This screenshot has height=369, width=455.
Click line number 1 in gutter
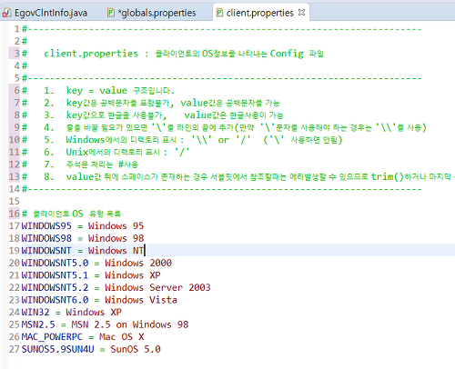16,29
